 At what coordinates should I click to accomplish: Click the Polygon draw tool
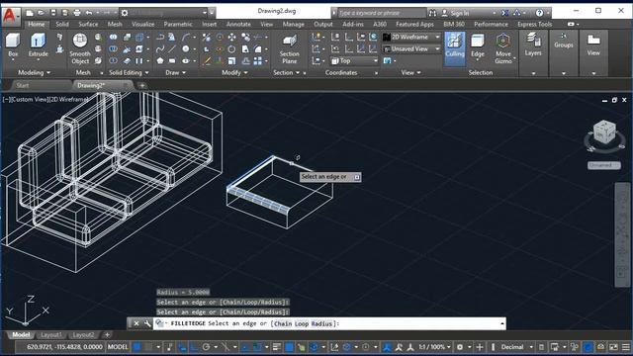click(160, 61)
